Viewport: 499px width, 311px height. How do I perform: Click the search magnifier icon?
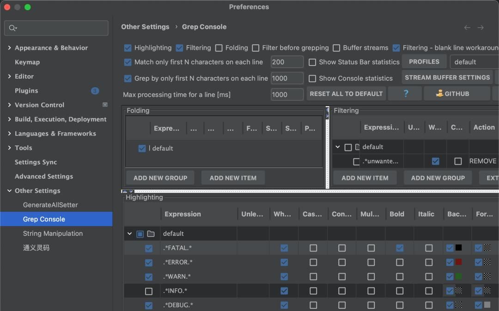point(12,28)
